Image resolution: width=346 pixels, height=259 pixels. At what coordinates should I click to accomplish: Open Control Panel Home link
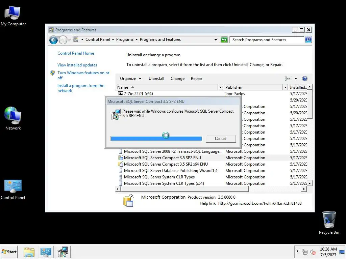point(76,53)
